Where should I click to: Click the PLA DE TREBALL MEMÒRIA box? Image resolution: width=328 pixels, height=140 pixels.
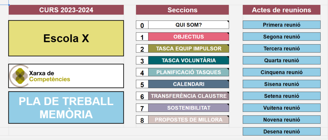point(66,108)
